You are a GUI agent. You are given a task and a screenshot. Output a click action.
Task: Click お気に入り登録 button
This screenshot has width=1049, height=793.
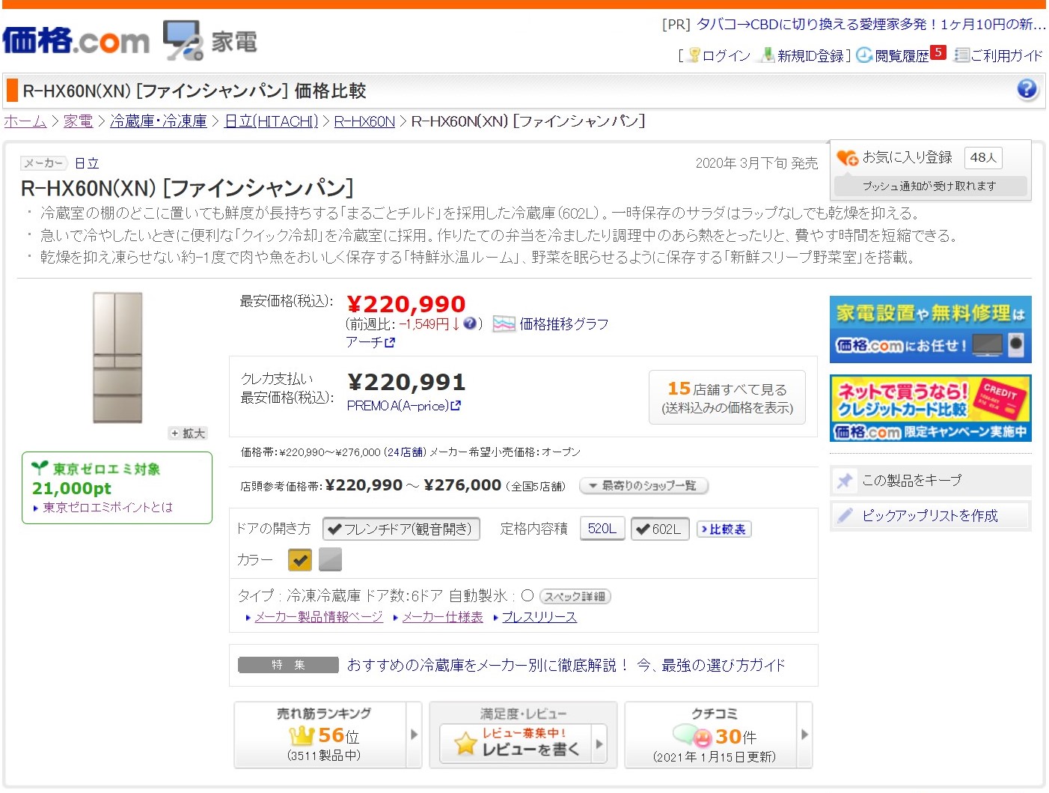pyautogui.click(x=907, y=157)
